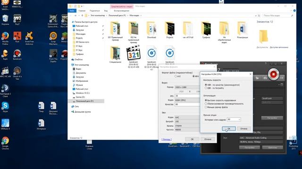Open the MPC-HC x64 desktop shortcut
Image resolution: width=302 pixels, height=169 pixels.
(5, 72)
